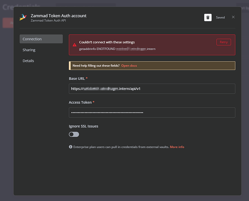Focus the Access Token field
Image resolution: width=249 pixels, height=201 pixels.
click(152, 113)
